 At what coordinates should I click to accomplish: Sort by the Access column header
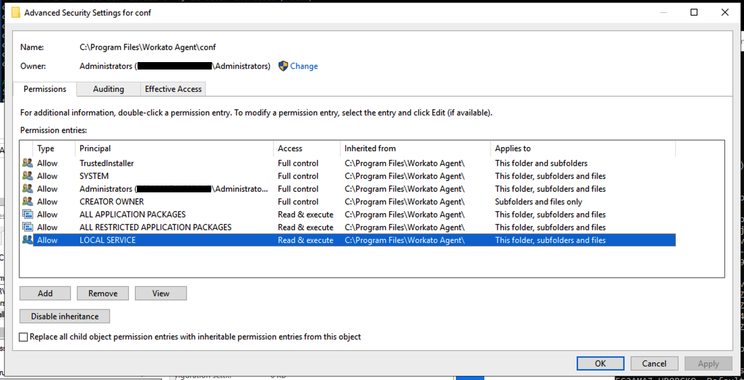pyautogui.click(x=307, y=148)
